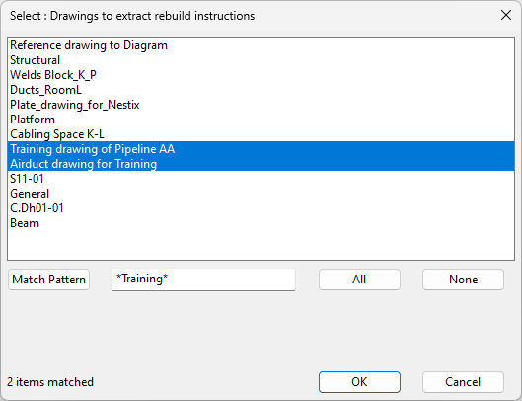Clear the selection with the None button
Viewport: 522px width, 401px height.
[x=463, y=280]
